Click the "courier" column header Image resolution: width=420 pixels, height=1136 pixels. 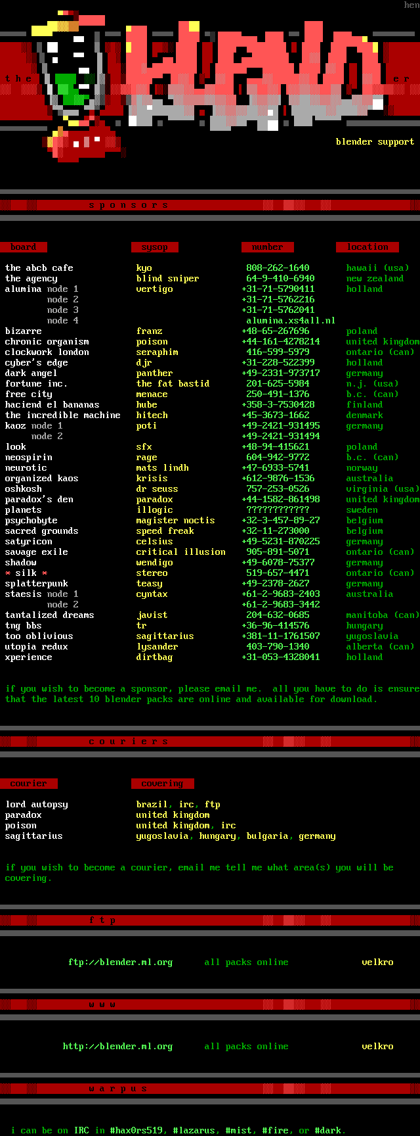[x=29, y=784]
